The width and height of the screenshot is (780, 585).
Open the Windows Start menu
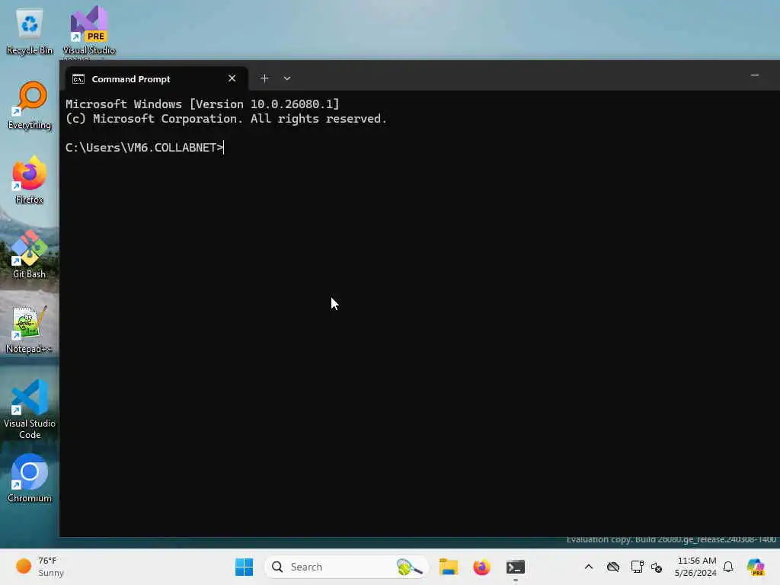pos(245,567)
